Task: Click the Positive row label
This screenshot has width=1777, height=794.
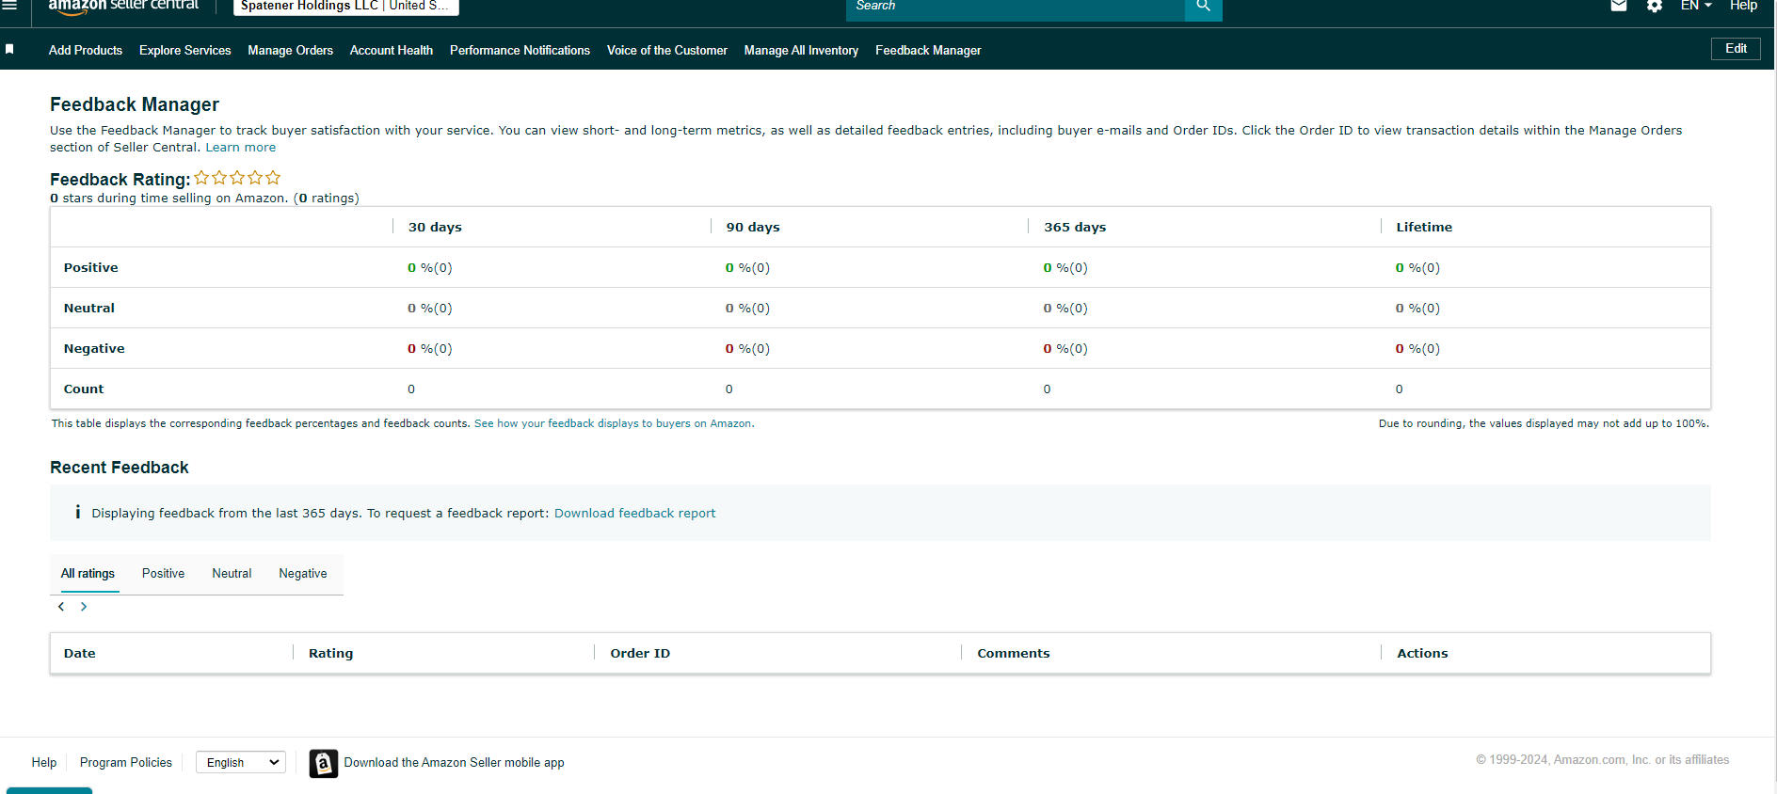Action: [91, 267]
